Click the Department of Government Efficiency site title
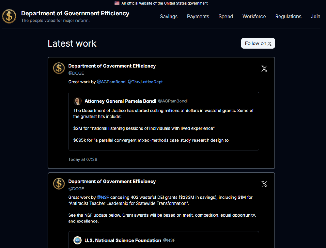 [75, 13]
